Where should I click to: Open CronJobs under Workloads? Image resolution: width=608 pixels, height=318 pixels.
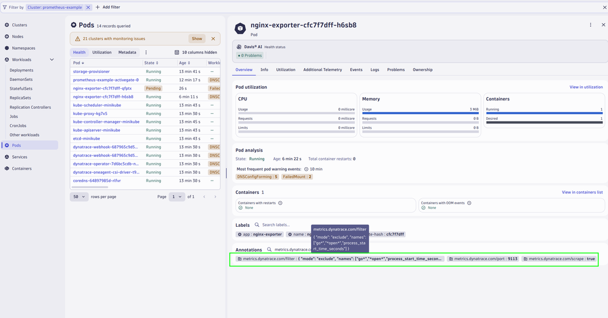[18, 125]
